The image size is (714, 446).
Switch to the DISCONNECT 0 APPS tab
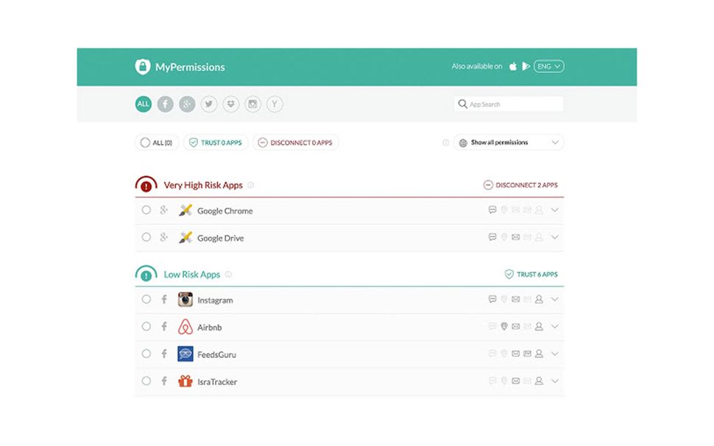point(296,143)
